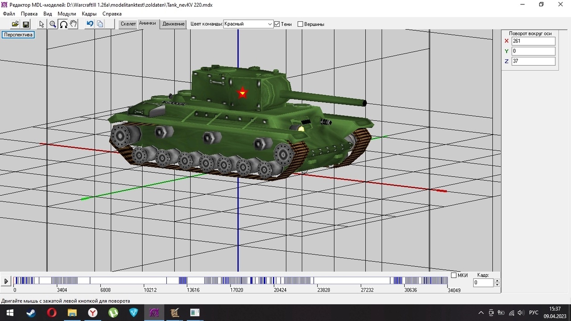Open the Windows Start menu
Screen dimensions: 571x321
coord(9,313)
